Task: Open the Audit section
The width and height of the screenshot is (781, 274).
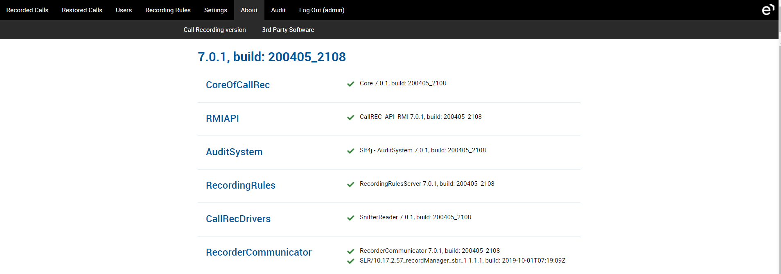Action: tap(278, 10)
